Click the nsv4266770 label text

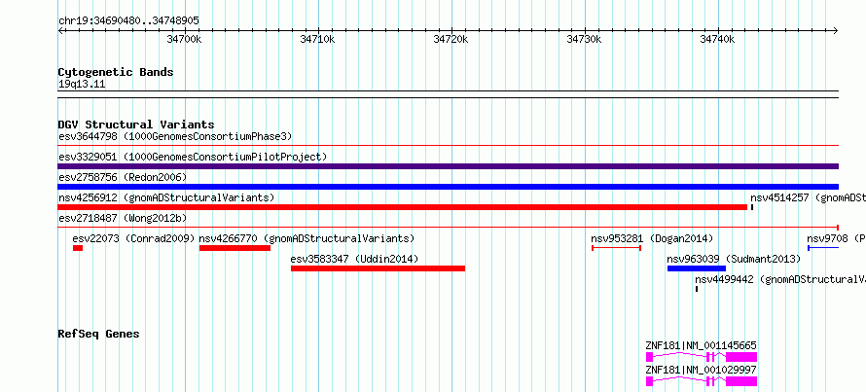(307, 238)
